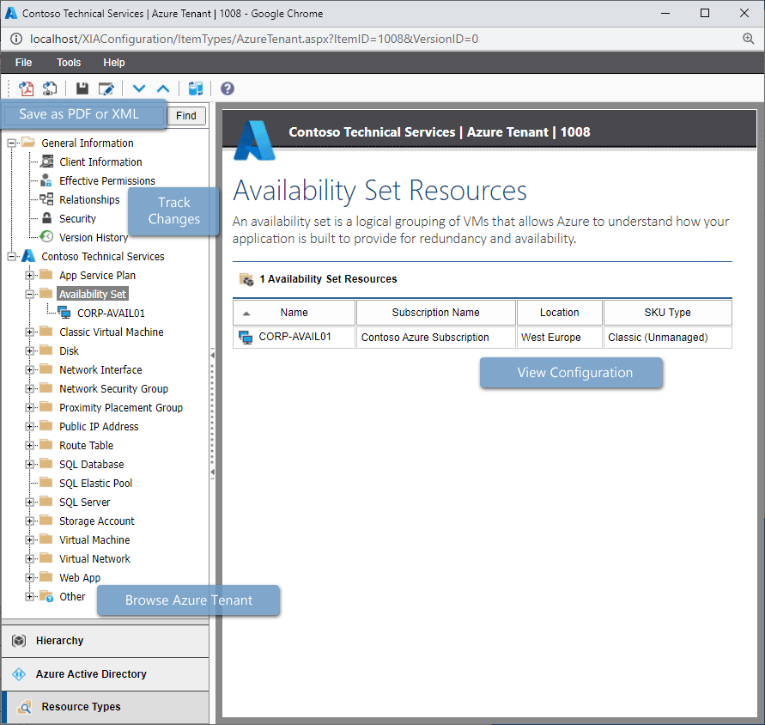The image size is (765, 725).
Task: Activate the Resource Types panel
Action: click(105, 707)
